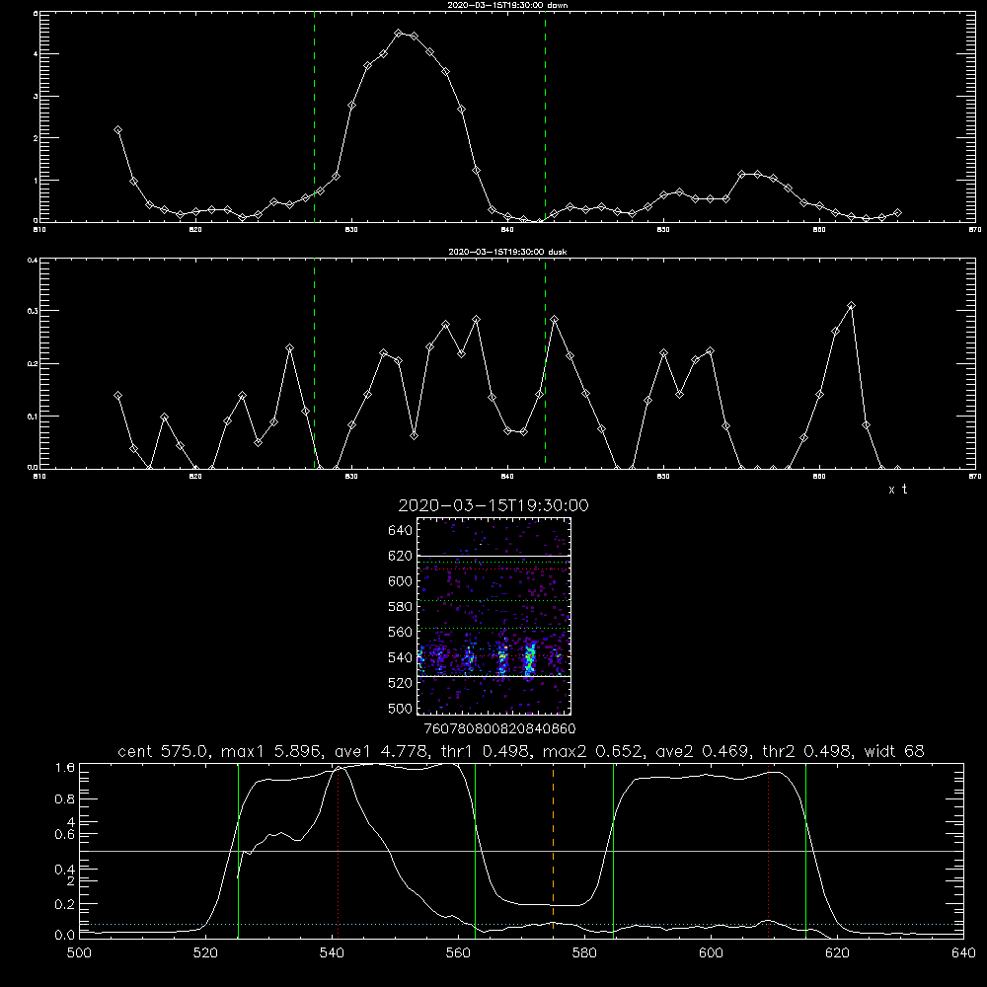Click the '540' x-axis label of the bottom plot
Viewport: 987px width, 987px height.
click(332, 953)
